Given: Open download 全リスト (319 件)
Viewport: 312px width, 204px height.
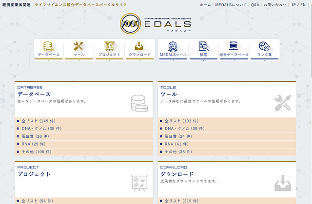Looking at the screenshot, I should click(227, 201).
